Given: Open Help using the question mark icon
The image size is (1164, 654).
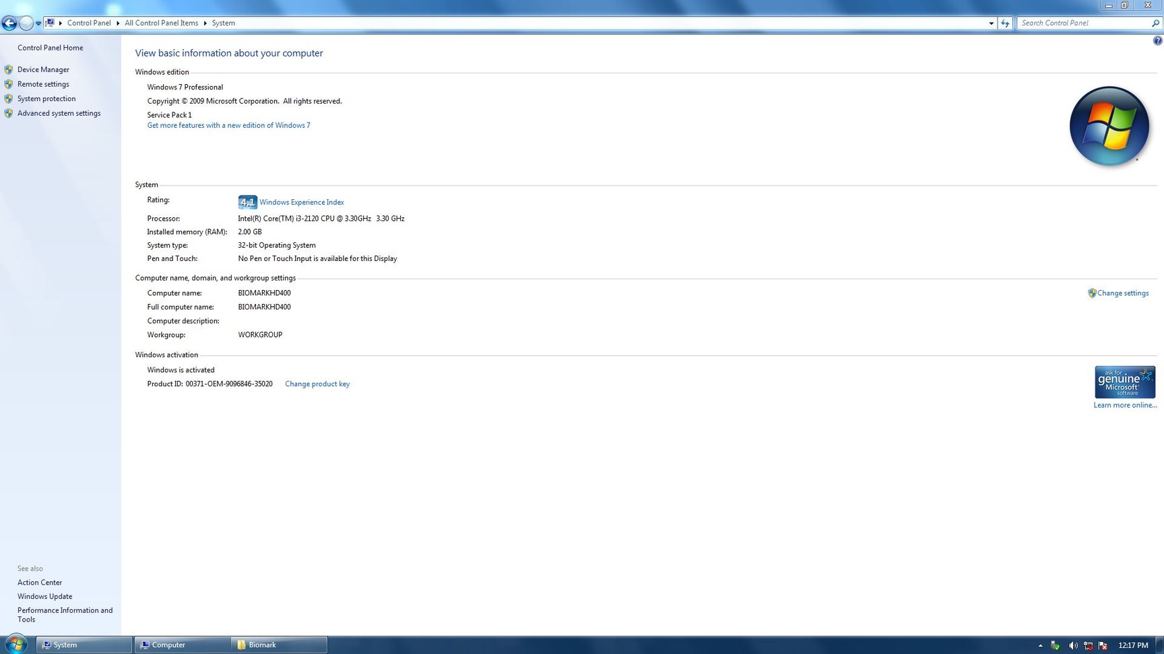Looking at the screenshot, I should [1157, 41].
